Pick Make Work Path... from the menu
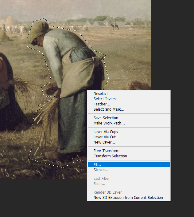 [x=129, y=123]
